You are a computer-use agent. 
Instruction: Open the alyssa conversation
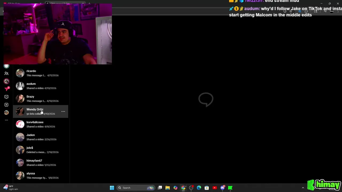coord(41,175)
